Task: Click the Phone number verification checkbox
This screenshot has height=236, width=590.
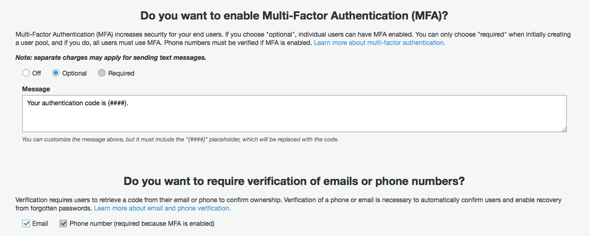Action: click(x=63, y=223)
